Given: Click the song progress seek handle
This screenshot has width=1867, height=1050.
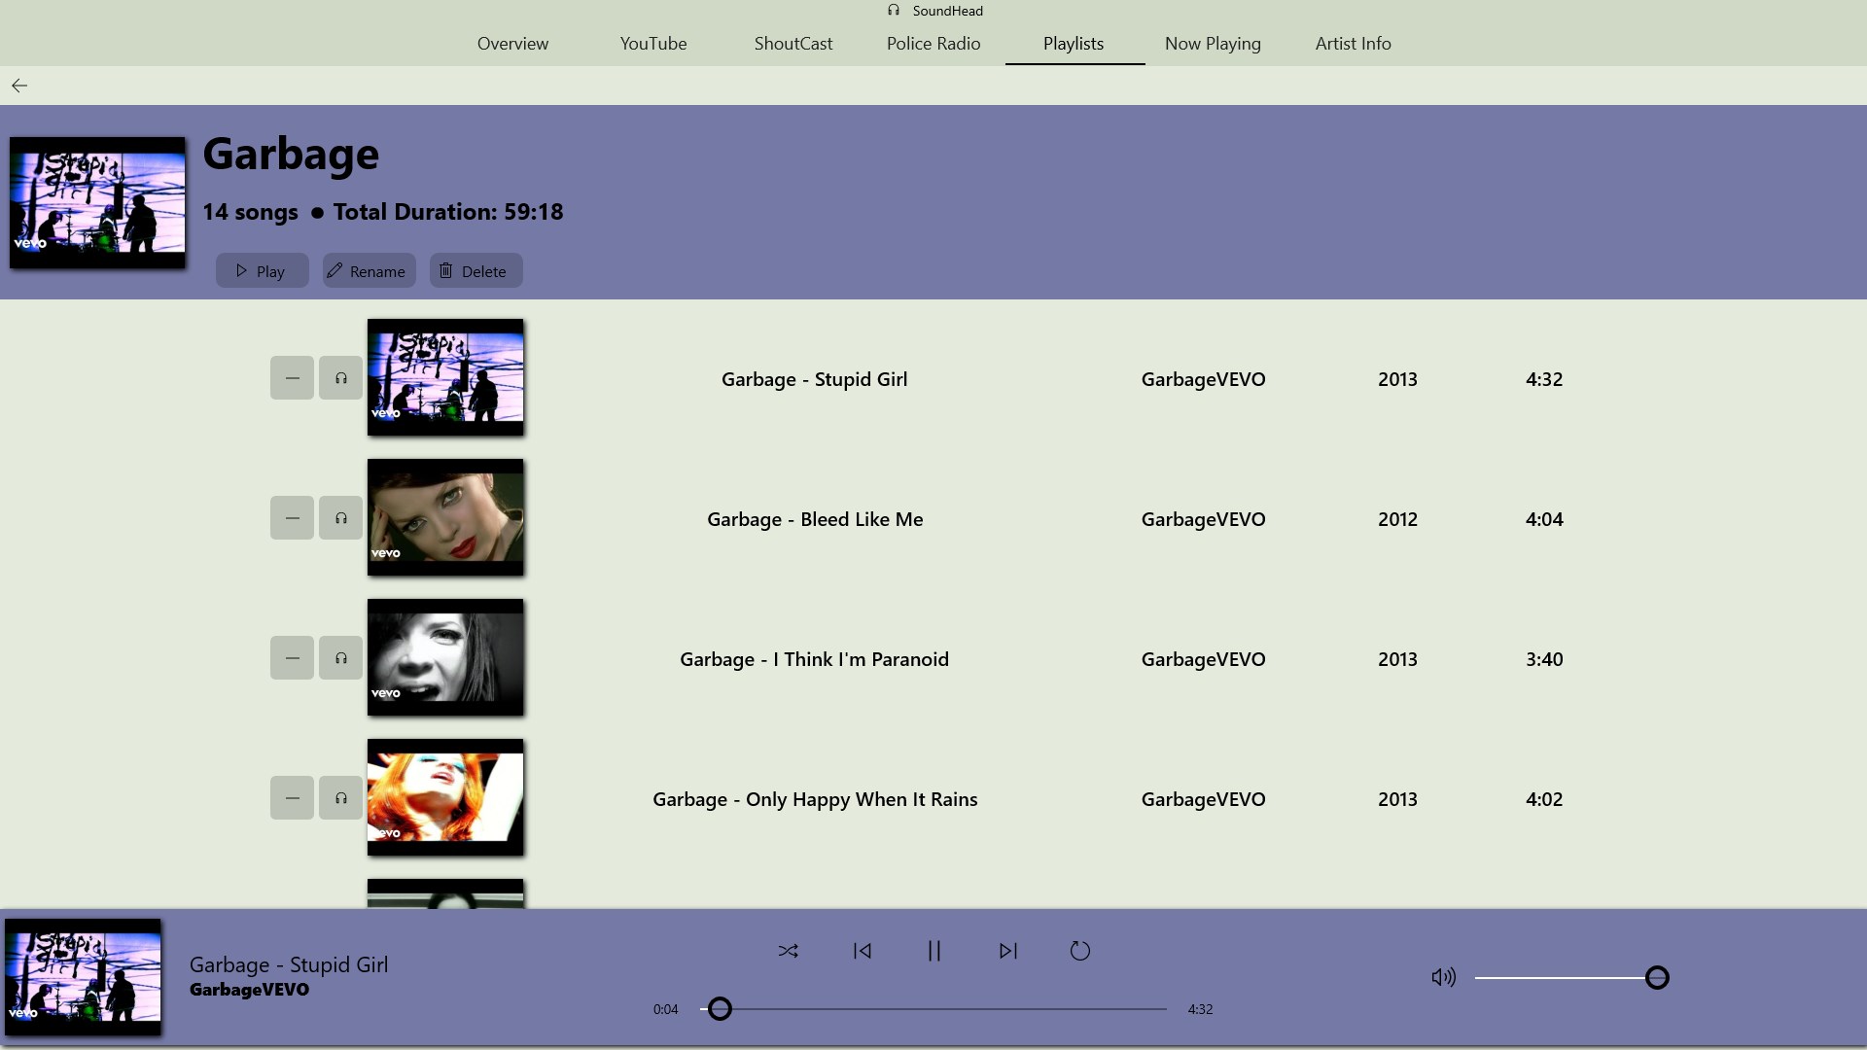Looking at the screenshot, I should click(x=720, y=1009).
